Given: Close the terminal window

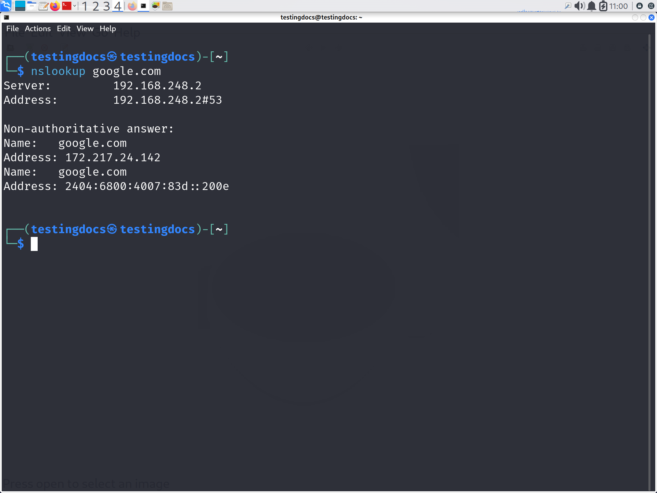Looking at the screenshot, I should 652,17.
